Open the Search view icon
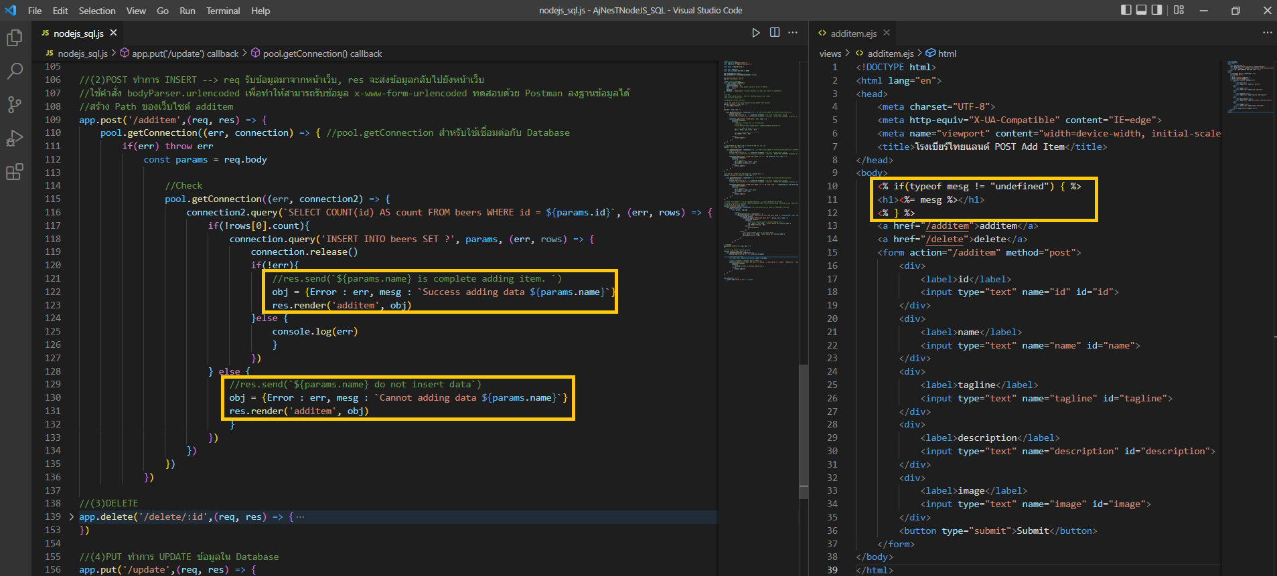The height and width of the screenshot is (576, 1277). click(14, 71)
